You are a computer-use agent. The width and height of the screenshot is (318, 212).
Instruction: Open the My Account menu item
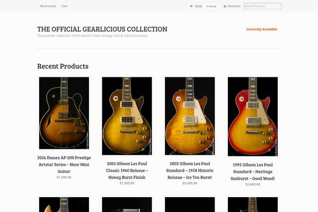click(48, 6)
